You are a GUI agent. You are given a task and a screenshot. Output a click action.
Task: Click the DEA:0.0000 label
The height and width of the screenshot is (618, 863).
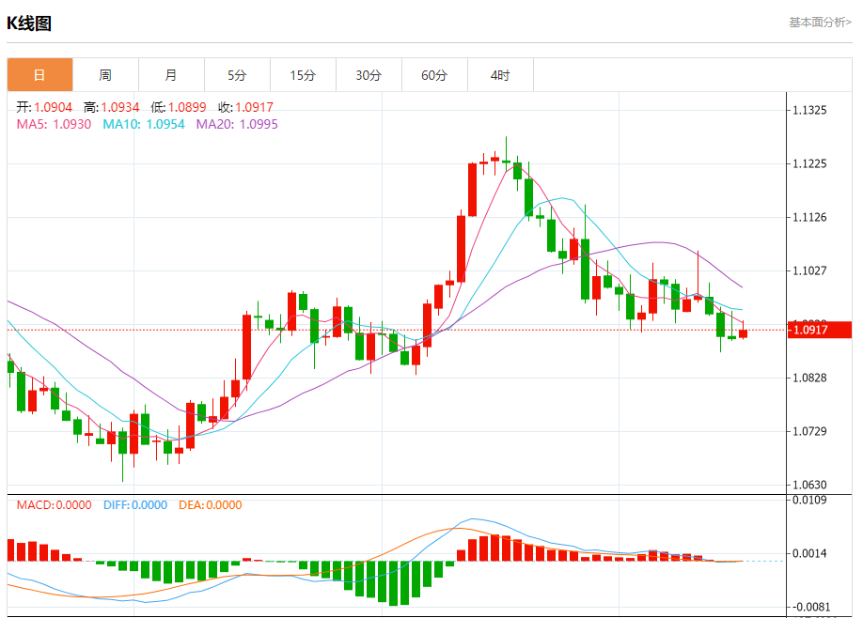pyautogui.click(x=211, y=504)
